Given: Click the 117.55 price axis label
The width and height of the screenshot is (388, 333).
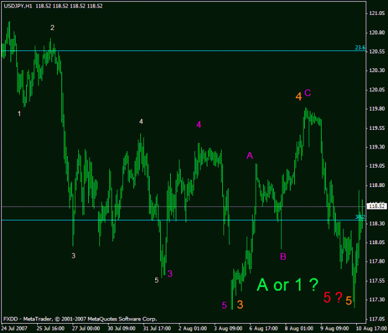Looking at the screenshot, I should coord(377,281).
